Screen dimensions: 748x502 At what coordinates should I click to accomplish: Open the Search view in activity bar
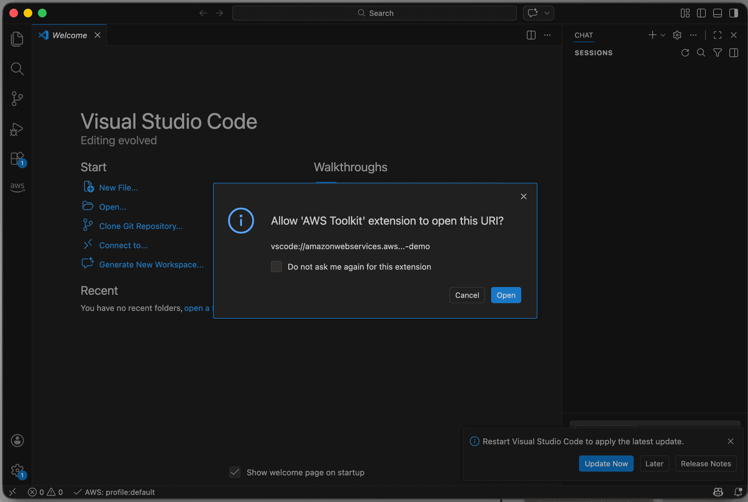pos(17,69)
